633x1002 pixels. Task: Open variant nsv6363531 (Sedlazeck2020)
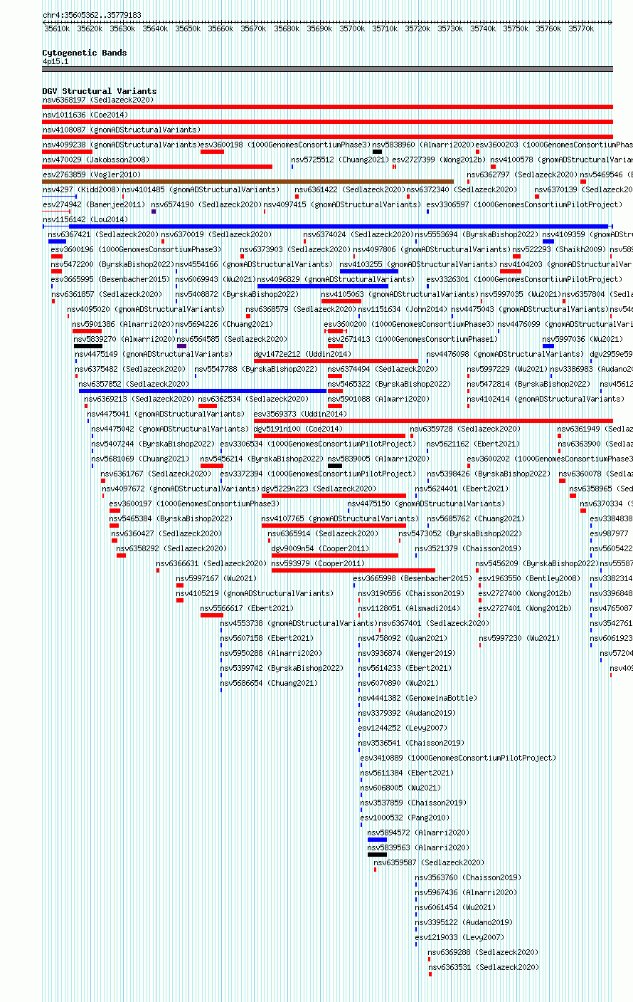[483, 967]
